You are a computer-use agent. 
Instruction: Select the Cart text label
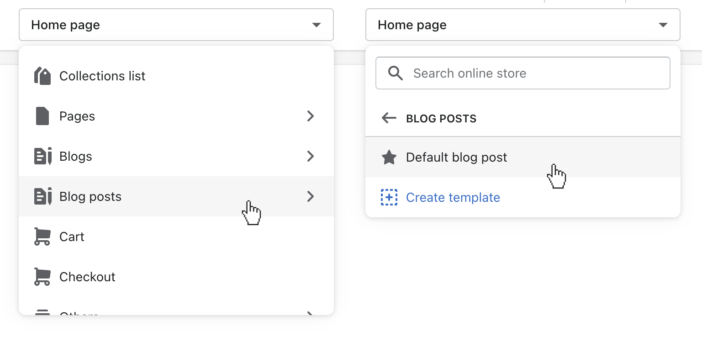coord(72,237)
